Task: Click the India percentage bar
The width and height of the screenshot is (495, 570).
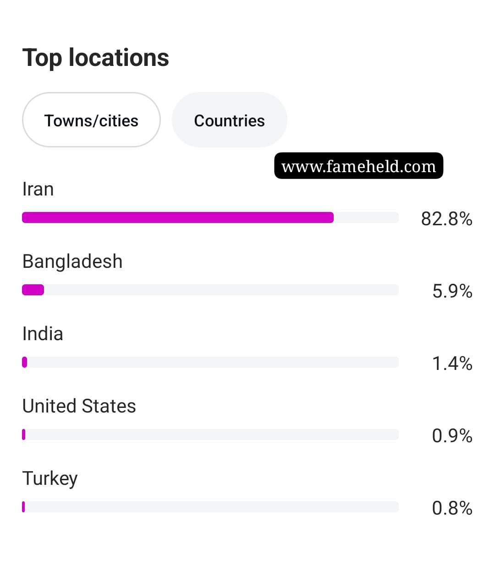Action: pyautogui.click(x=210, y=362)
